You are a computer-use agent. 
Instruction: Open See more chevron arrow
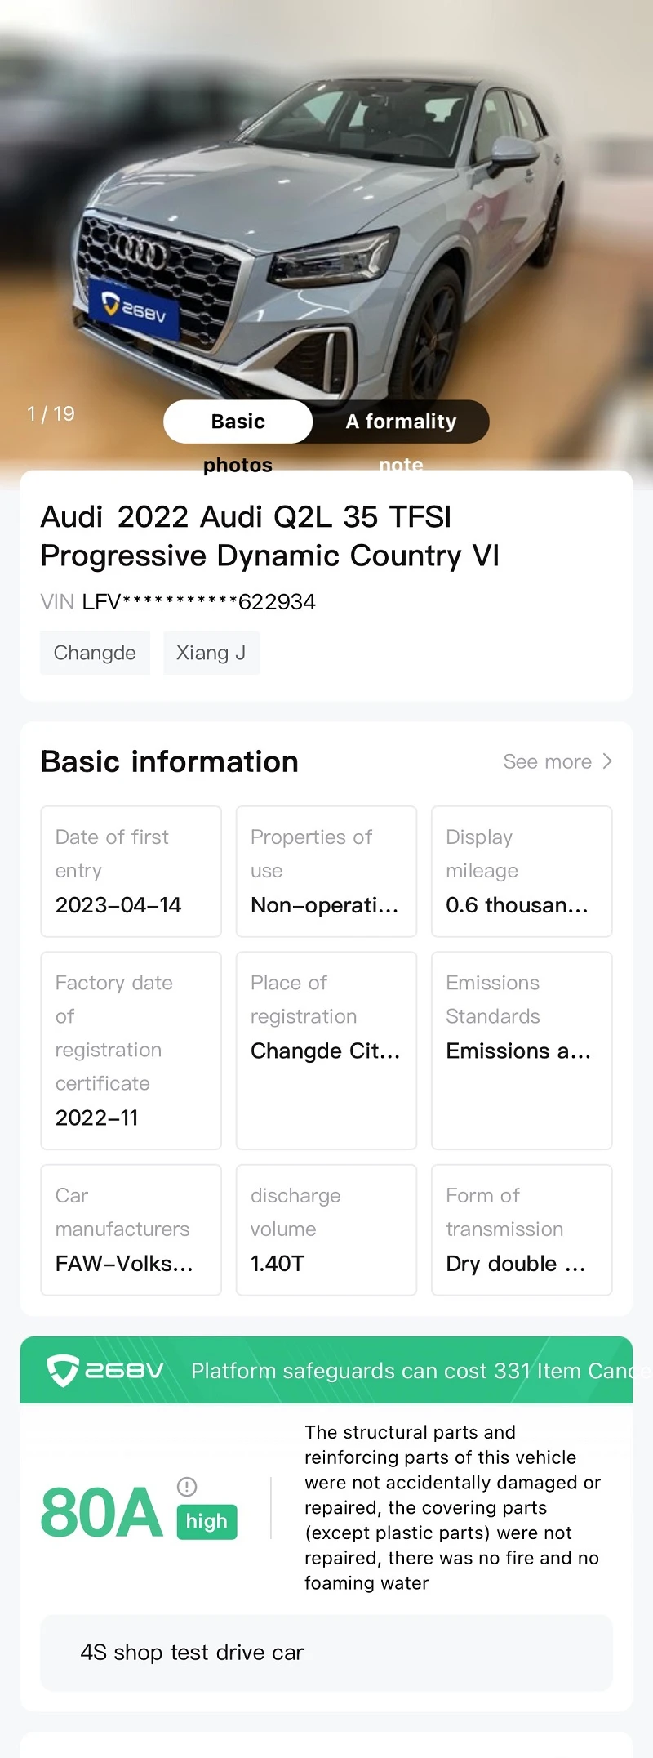(606, 761)
